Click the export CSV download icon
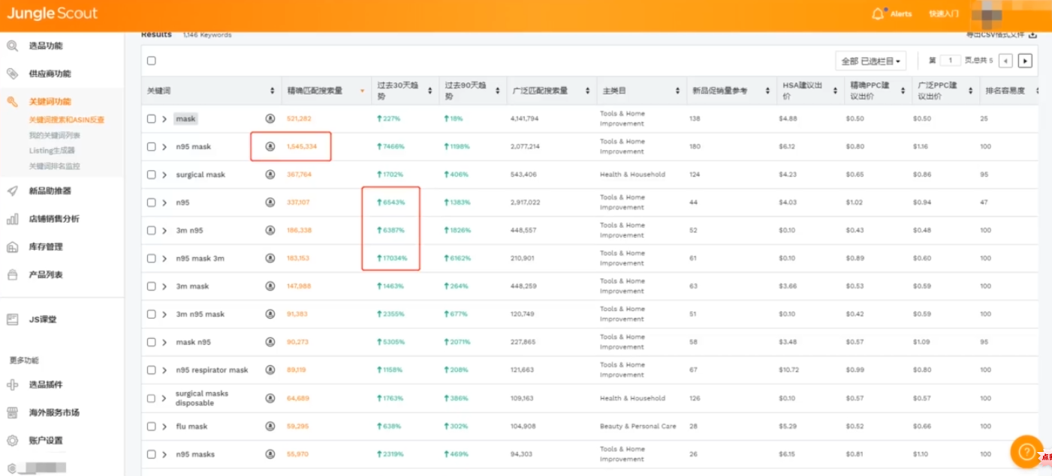1052x476 pixels. click(x=1032, y=34)
